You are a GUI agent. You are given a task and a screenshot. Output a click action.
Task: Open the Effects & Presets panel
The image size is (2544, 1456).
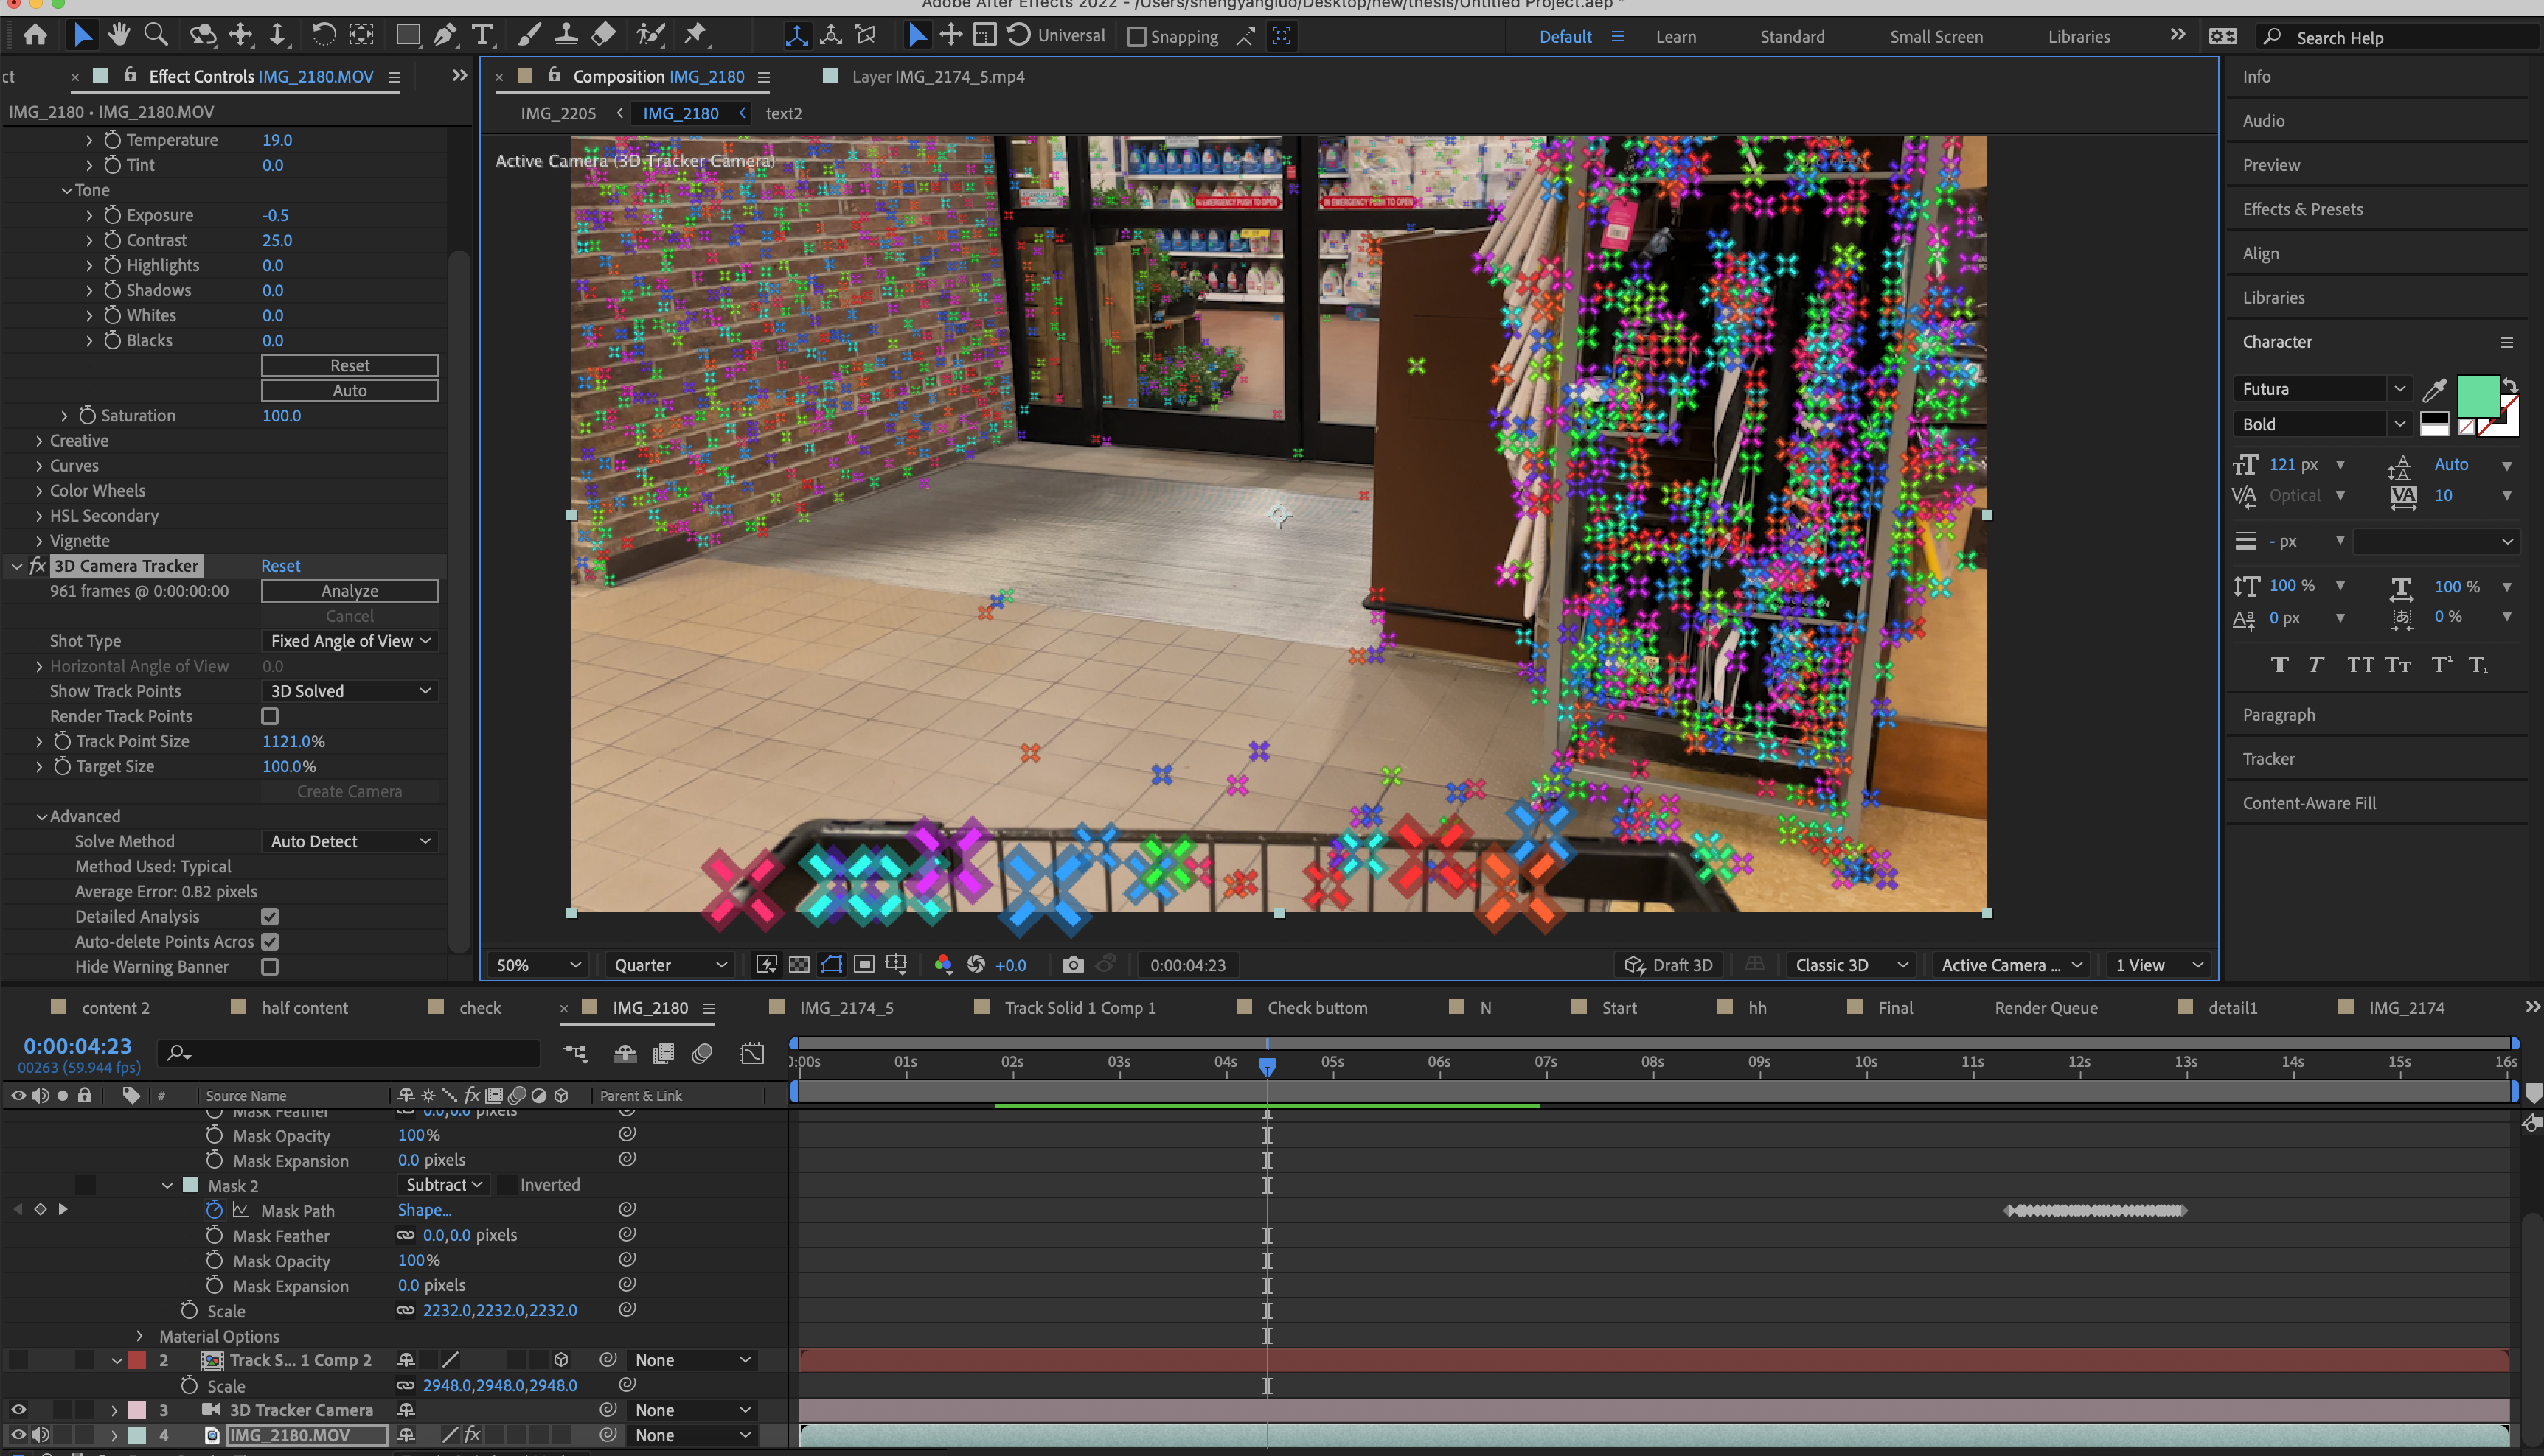[x=2302, y=209]
